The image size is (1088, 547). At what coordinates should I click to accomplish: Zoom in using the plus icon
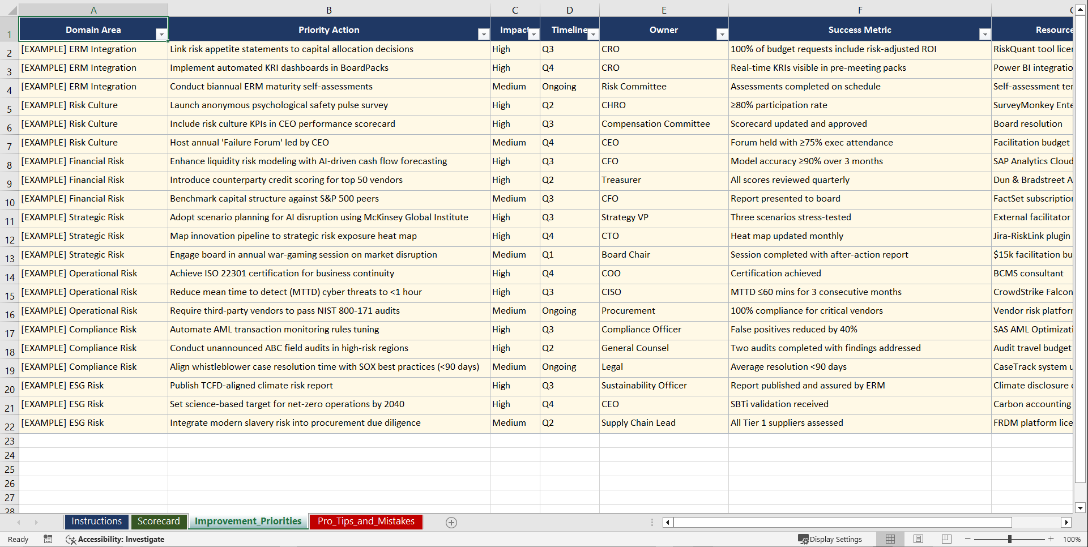tap(1051, 539)
